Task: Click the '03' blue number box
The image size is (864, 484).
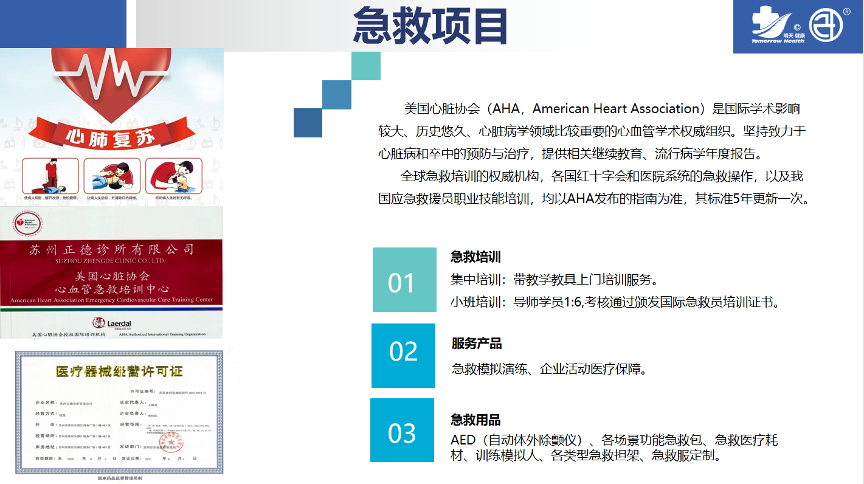Action: [x=402, y=430]
